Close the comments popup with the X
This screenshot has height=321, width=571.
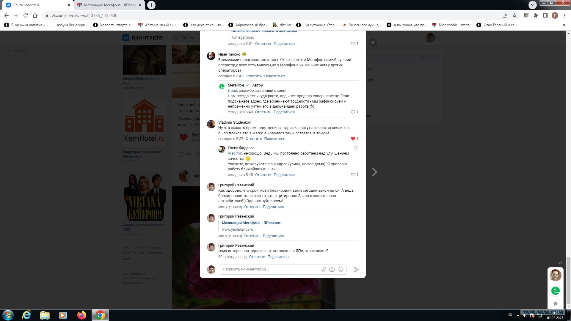point(373,43)
